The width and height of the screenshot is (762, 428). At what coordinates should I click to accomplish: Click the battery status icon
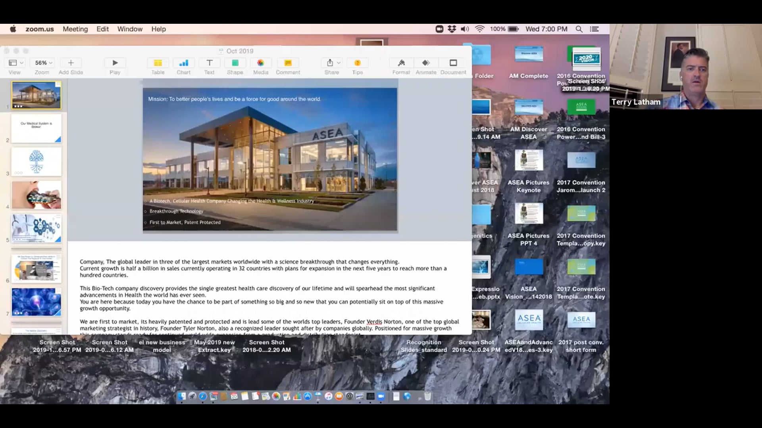point(513,29)
